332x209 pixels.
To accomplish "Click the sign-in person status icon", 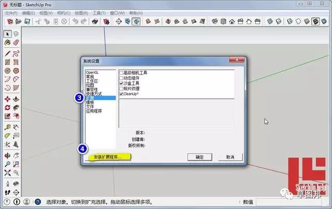I will [26, 202].
